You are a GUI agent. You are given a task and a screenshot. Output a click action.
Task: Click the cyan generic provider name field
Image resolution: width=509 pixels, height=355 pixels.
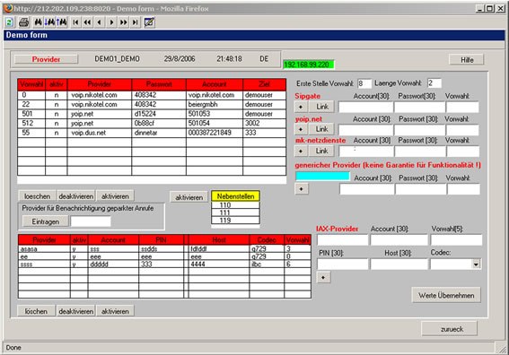pyautogui.click(x=322, y=176)
